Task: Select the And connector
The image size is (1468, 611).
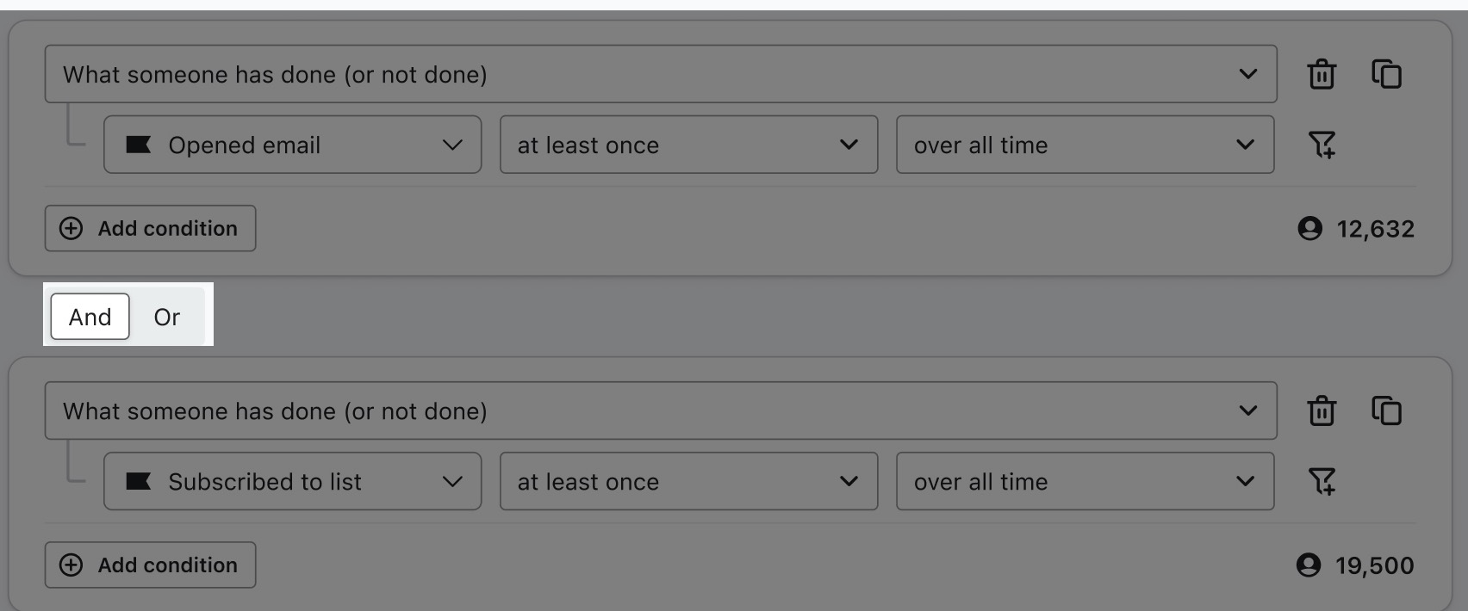Action: click(89, 317)
